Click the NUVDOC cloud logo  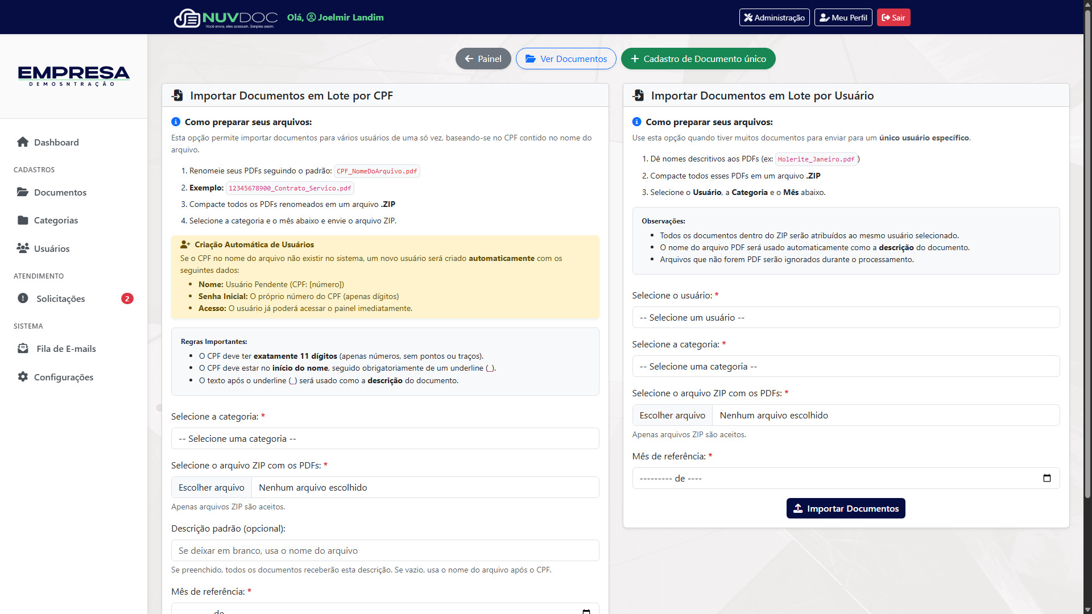[226, 18]
